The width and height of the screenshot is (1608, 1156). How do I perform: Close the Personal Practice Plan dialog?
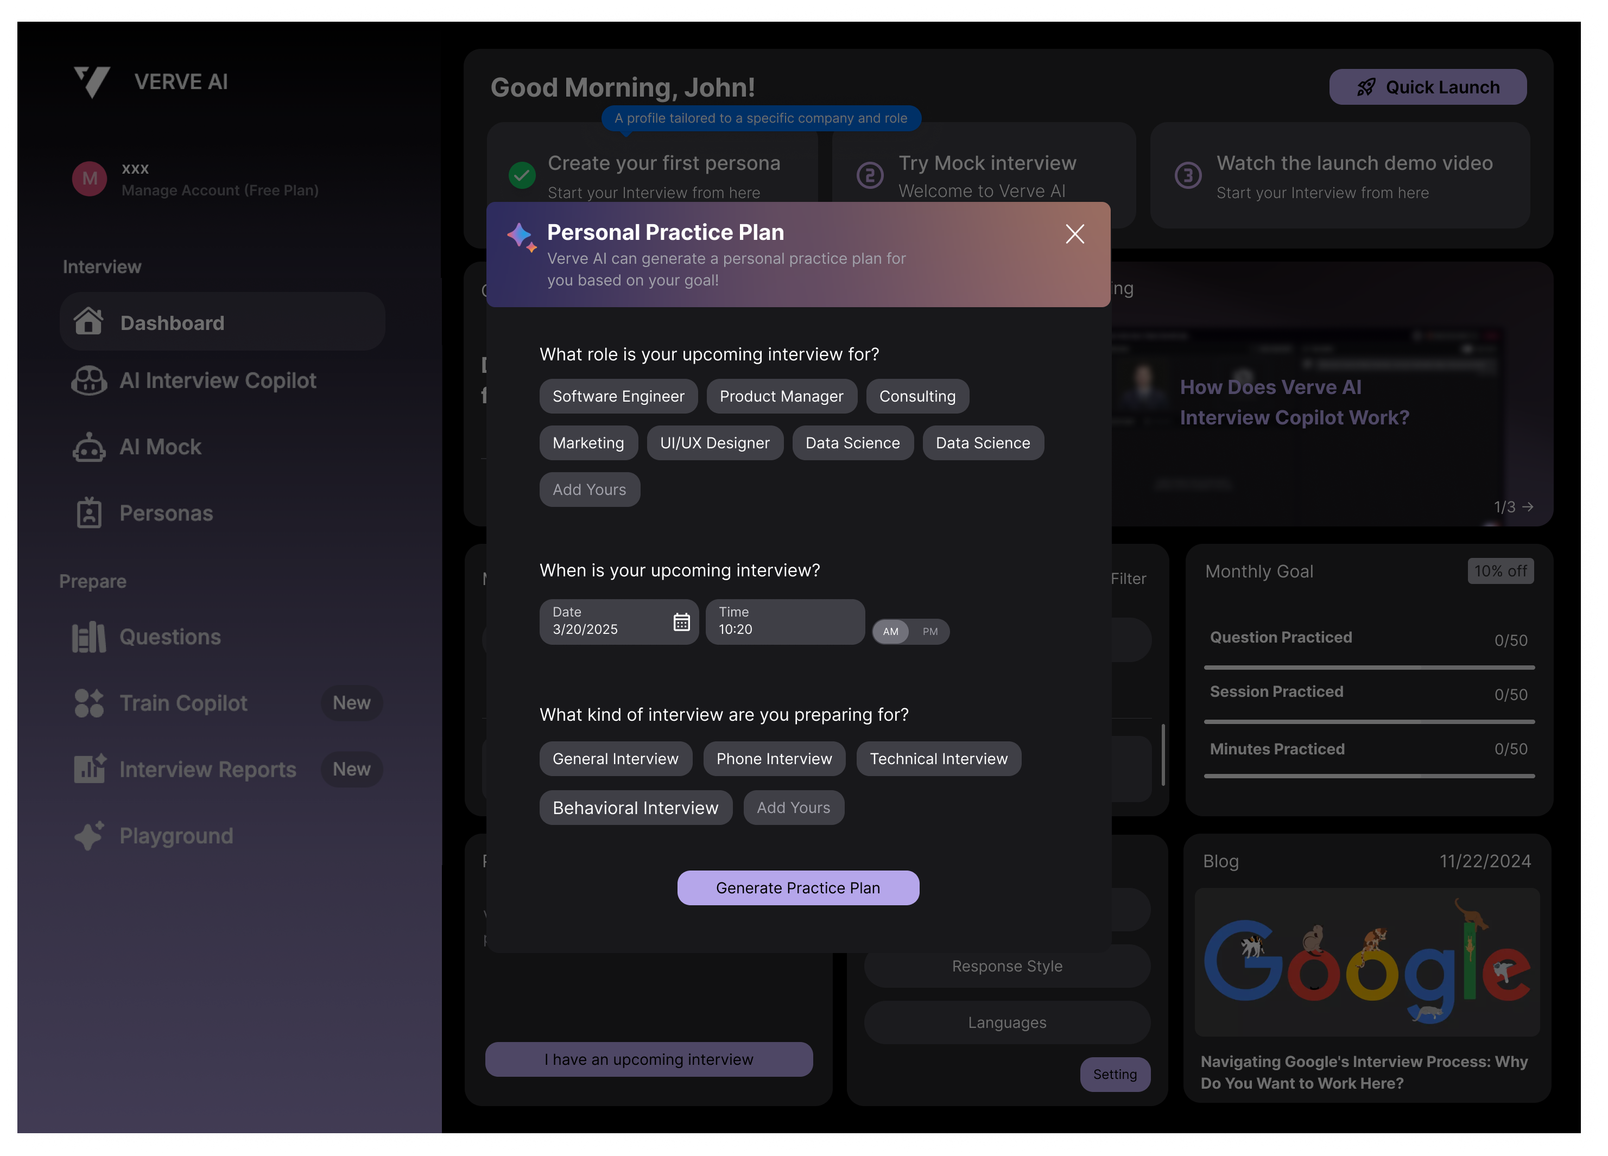point(1075,234)
